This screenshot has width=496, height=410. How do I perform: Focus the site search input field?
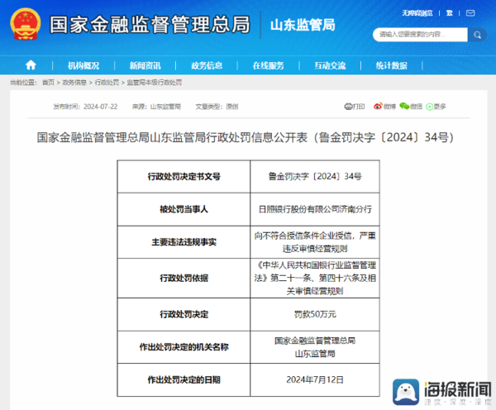click(420, 35)
